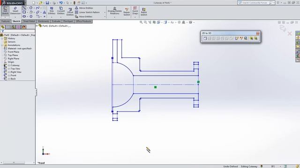Open ConfigurationManager tab icon
The image size is (300, 168).
point(13,27)
